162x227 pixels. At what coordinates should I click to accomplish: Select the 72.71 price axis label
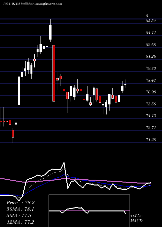pos(151,128)
